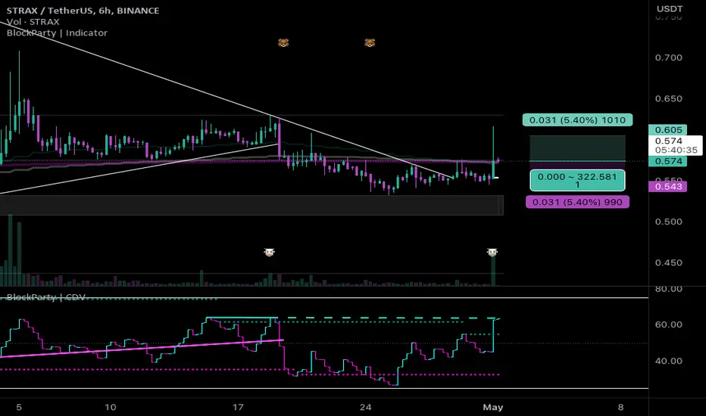Click the 8 date label on time axis

pos(621,408)
